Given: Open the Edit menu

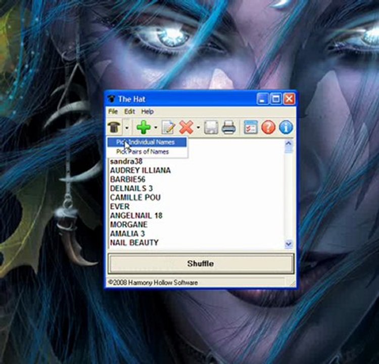Looking at the screenshot, I should click(129, 112).
